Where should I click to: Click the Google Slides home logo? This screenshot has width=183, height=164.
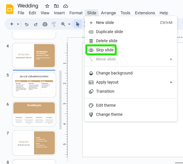pyautogui.click(x=10, y=9)
